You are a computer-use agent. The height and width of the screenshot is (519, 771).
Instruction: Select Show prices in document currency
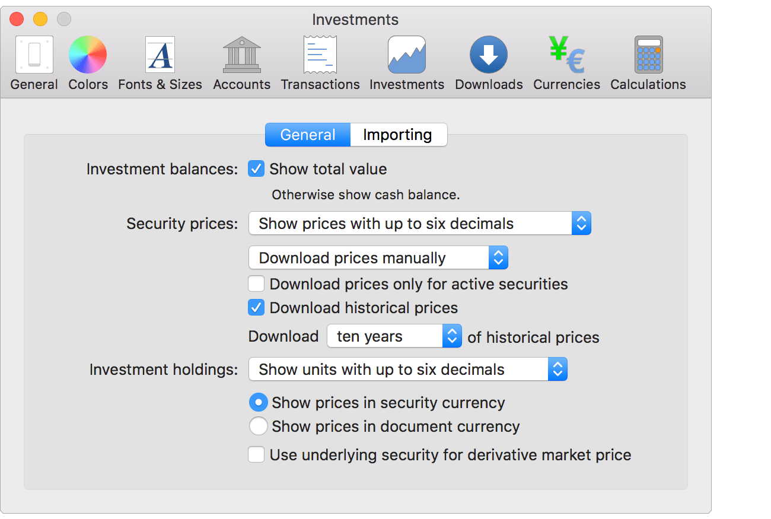point(258,426)
